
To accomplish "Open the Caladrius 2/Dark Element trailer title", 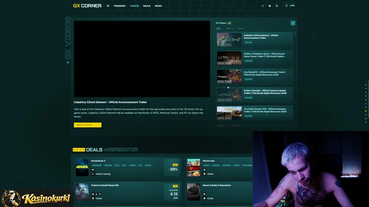I will (x=261, y=37).
